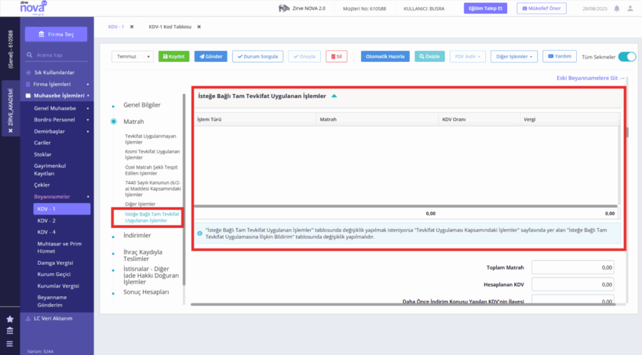Open Tevkifat Uygulanmayan İşlemler
The image size is (642, 355).
coord(150,139)
